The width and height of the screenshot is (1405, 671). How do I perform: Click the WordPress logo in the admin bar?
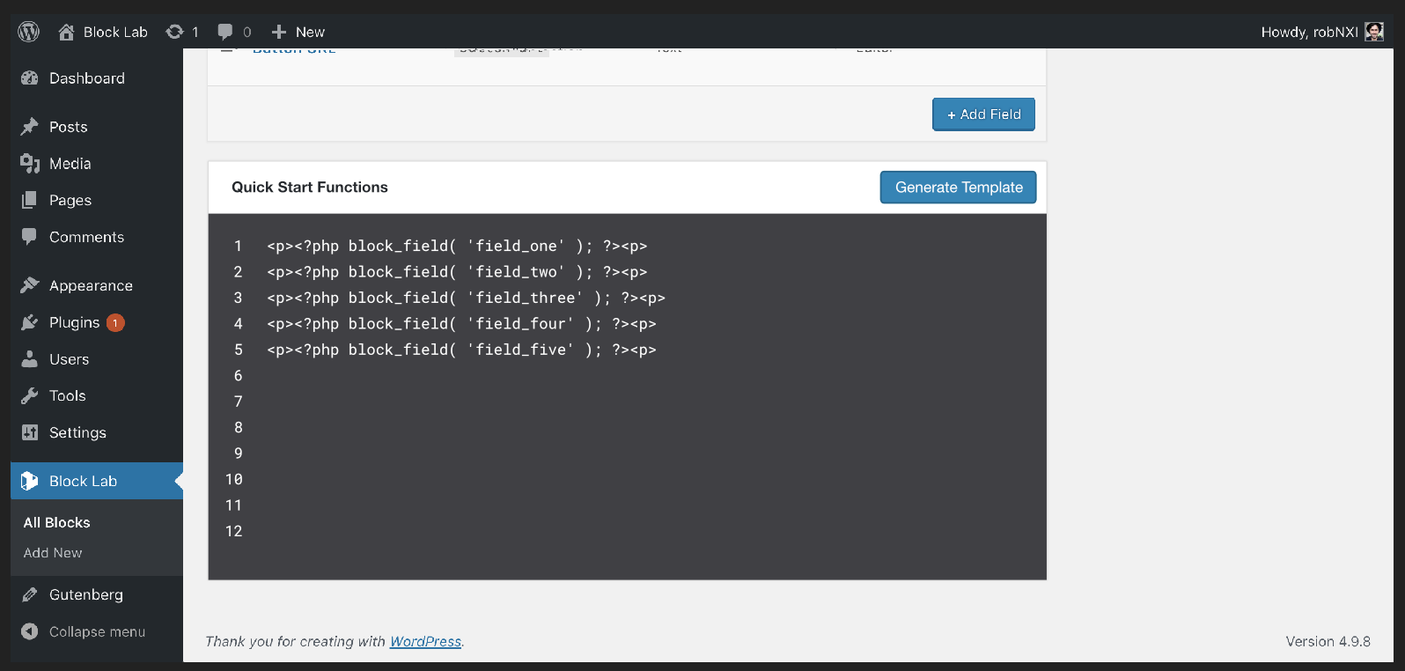28,31
